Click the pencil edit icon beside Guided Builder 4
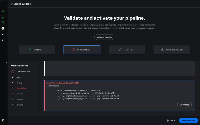 (12, 4)
